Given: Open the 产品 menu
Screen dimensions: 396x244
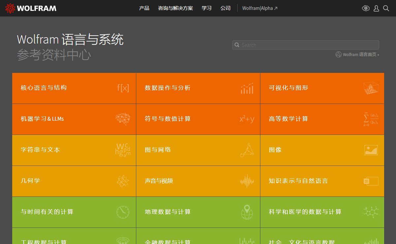Looking at the screenshot, I should [144, 8].
